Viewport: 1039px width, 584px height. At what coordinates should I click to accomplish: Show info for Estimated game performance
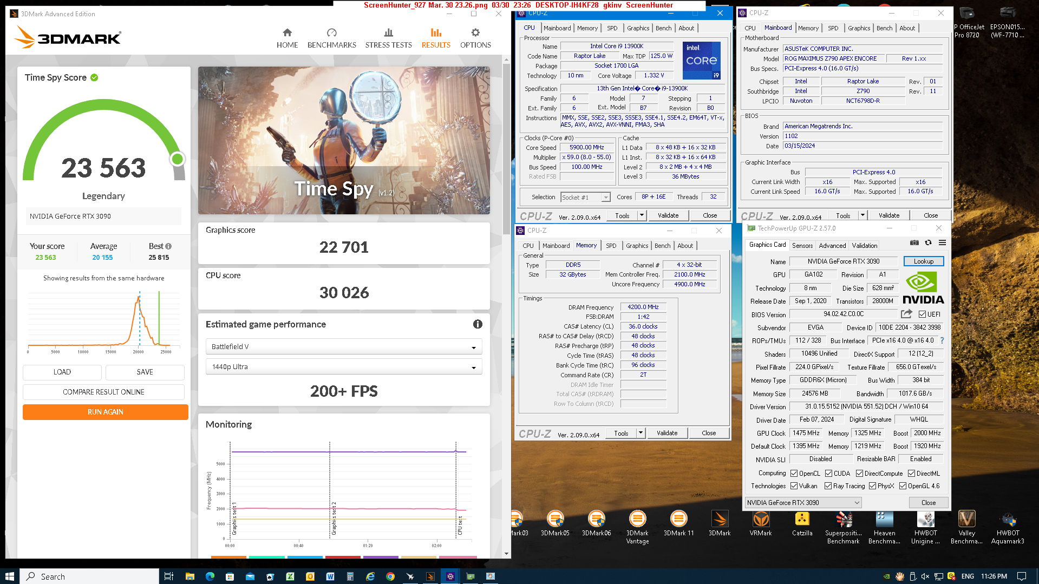(x=478, y=324)
